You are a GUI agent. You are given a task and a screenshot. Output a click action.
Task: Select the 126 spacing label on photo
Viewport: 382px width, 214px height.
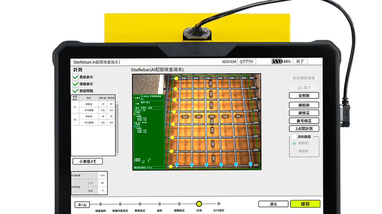(x=213, y=159)
